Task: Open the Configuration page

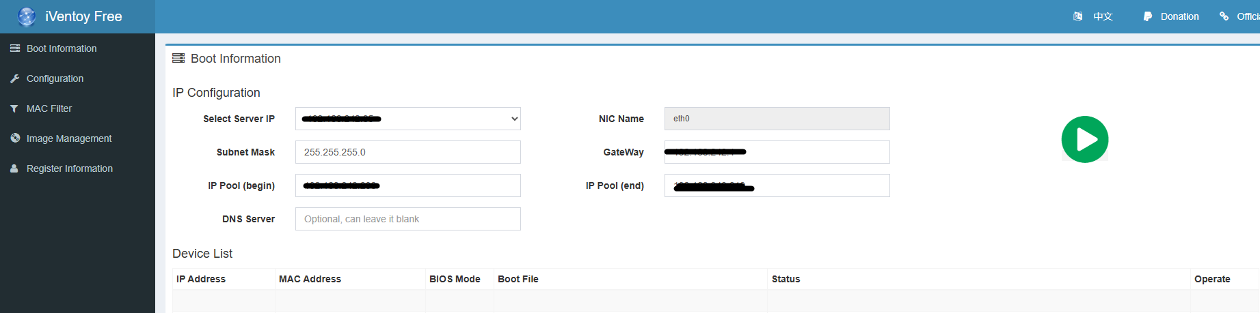Action: 55,78
